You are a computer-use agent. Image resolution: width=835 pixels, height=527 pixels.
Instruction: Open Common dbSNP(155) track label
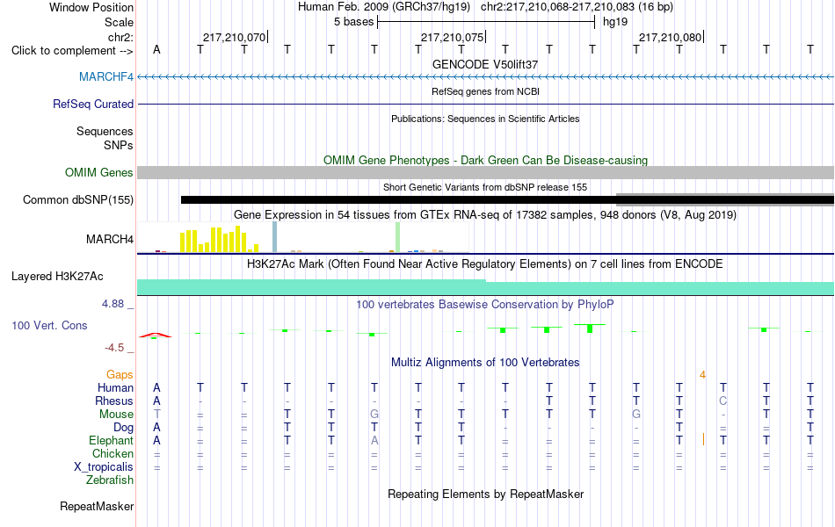pyautogui.click(x=77, y=199)
